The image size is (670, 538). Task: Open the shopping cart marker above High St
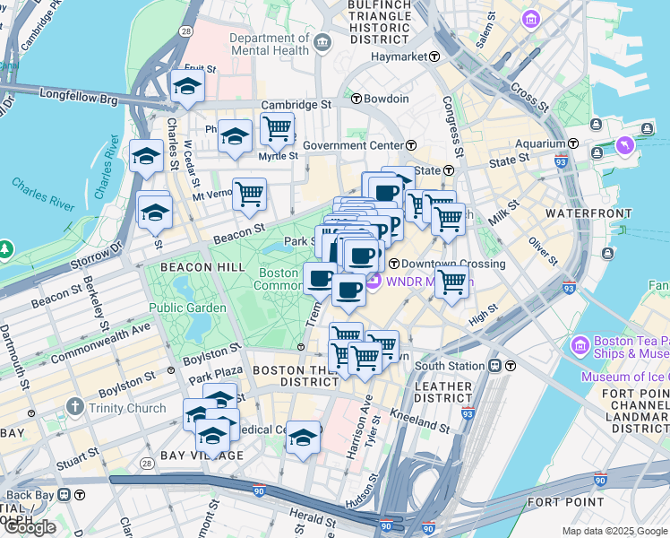(x=451, y=284)
